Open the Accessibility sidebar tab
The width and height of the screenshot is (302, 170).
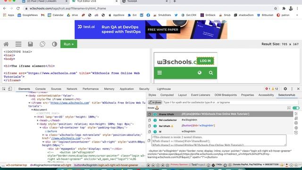coord(266,95)
